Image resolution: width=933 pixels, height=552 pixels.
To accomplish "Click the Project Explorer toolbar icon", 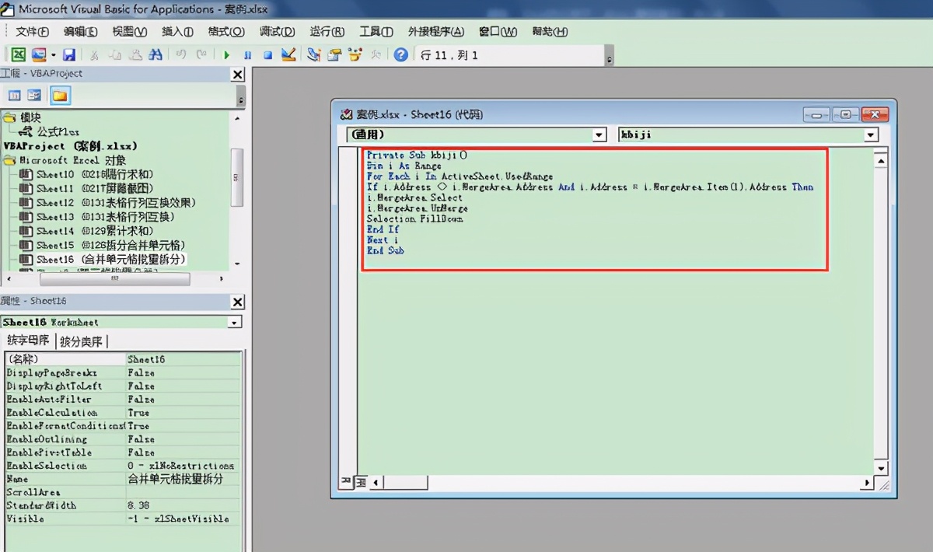I will tap(314, 54).
